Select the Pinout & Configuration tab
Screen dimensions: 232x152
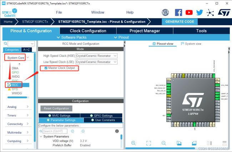coord(31,31)
